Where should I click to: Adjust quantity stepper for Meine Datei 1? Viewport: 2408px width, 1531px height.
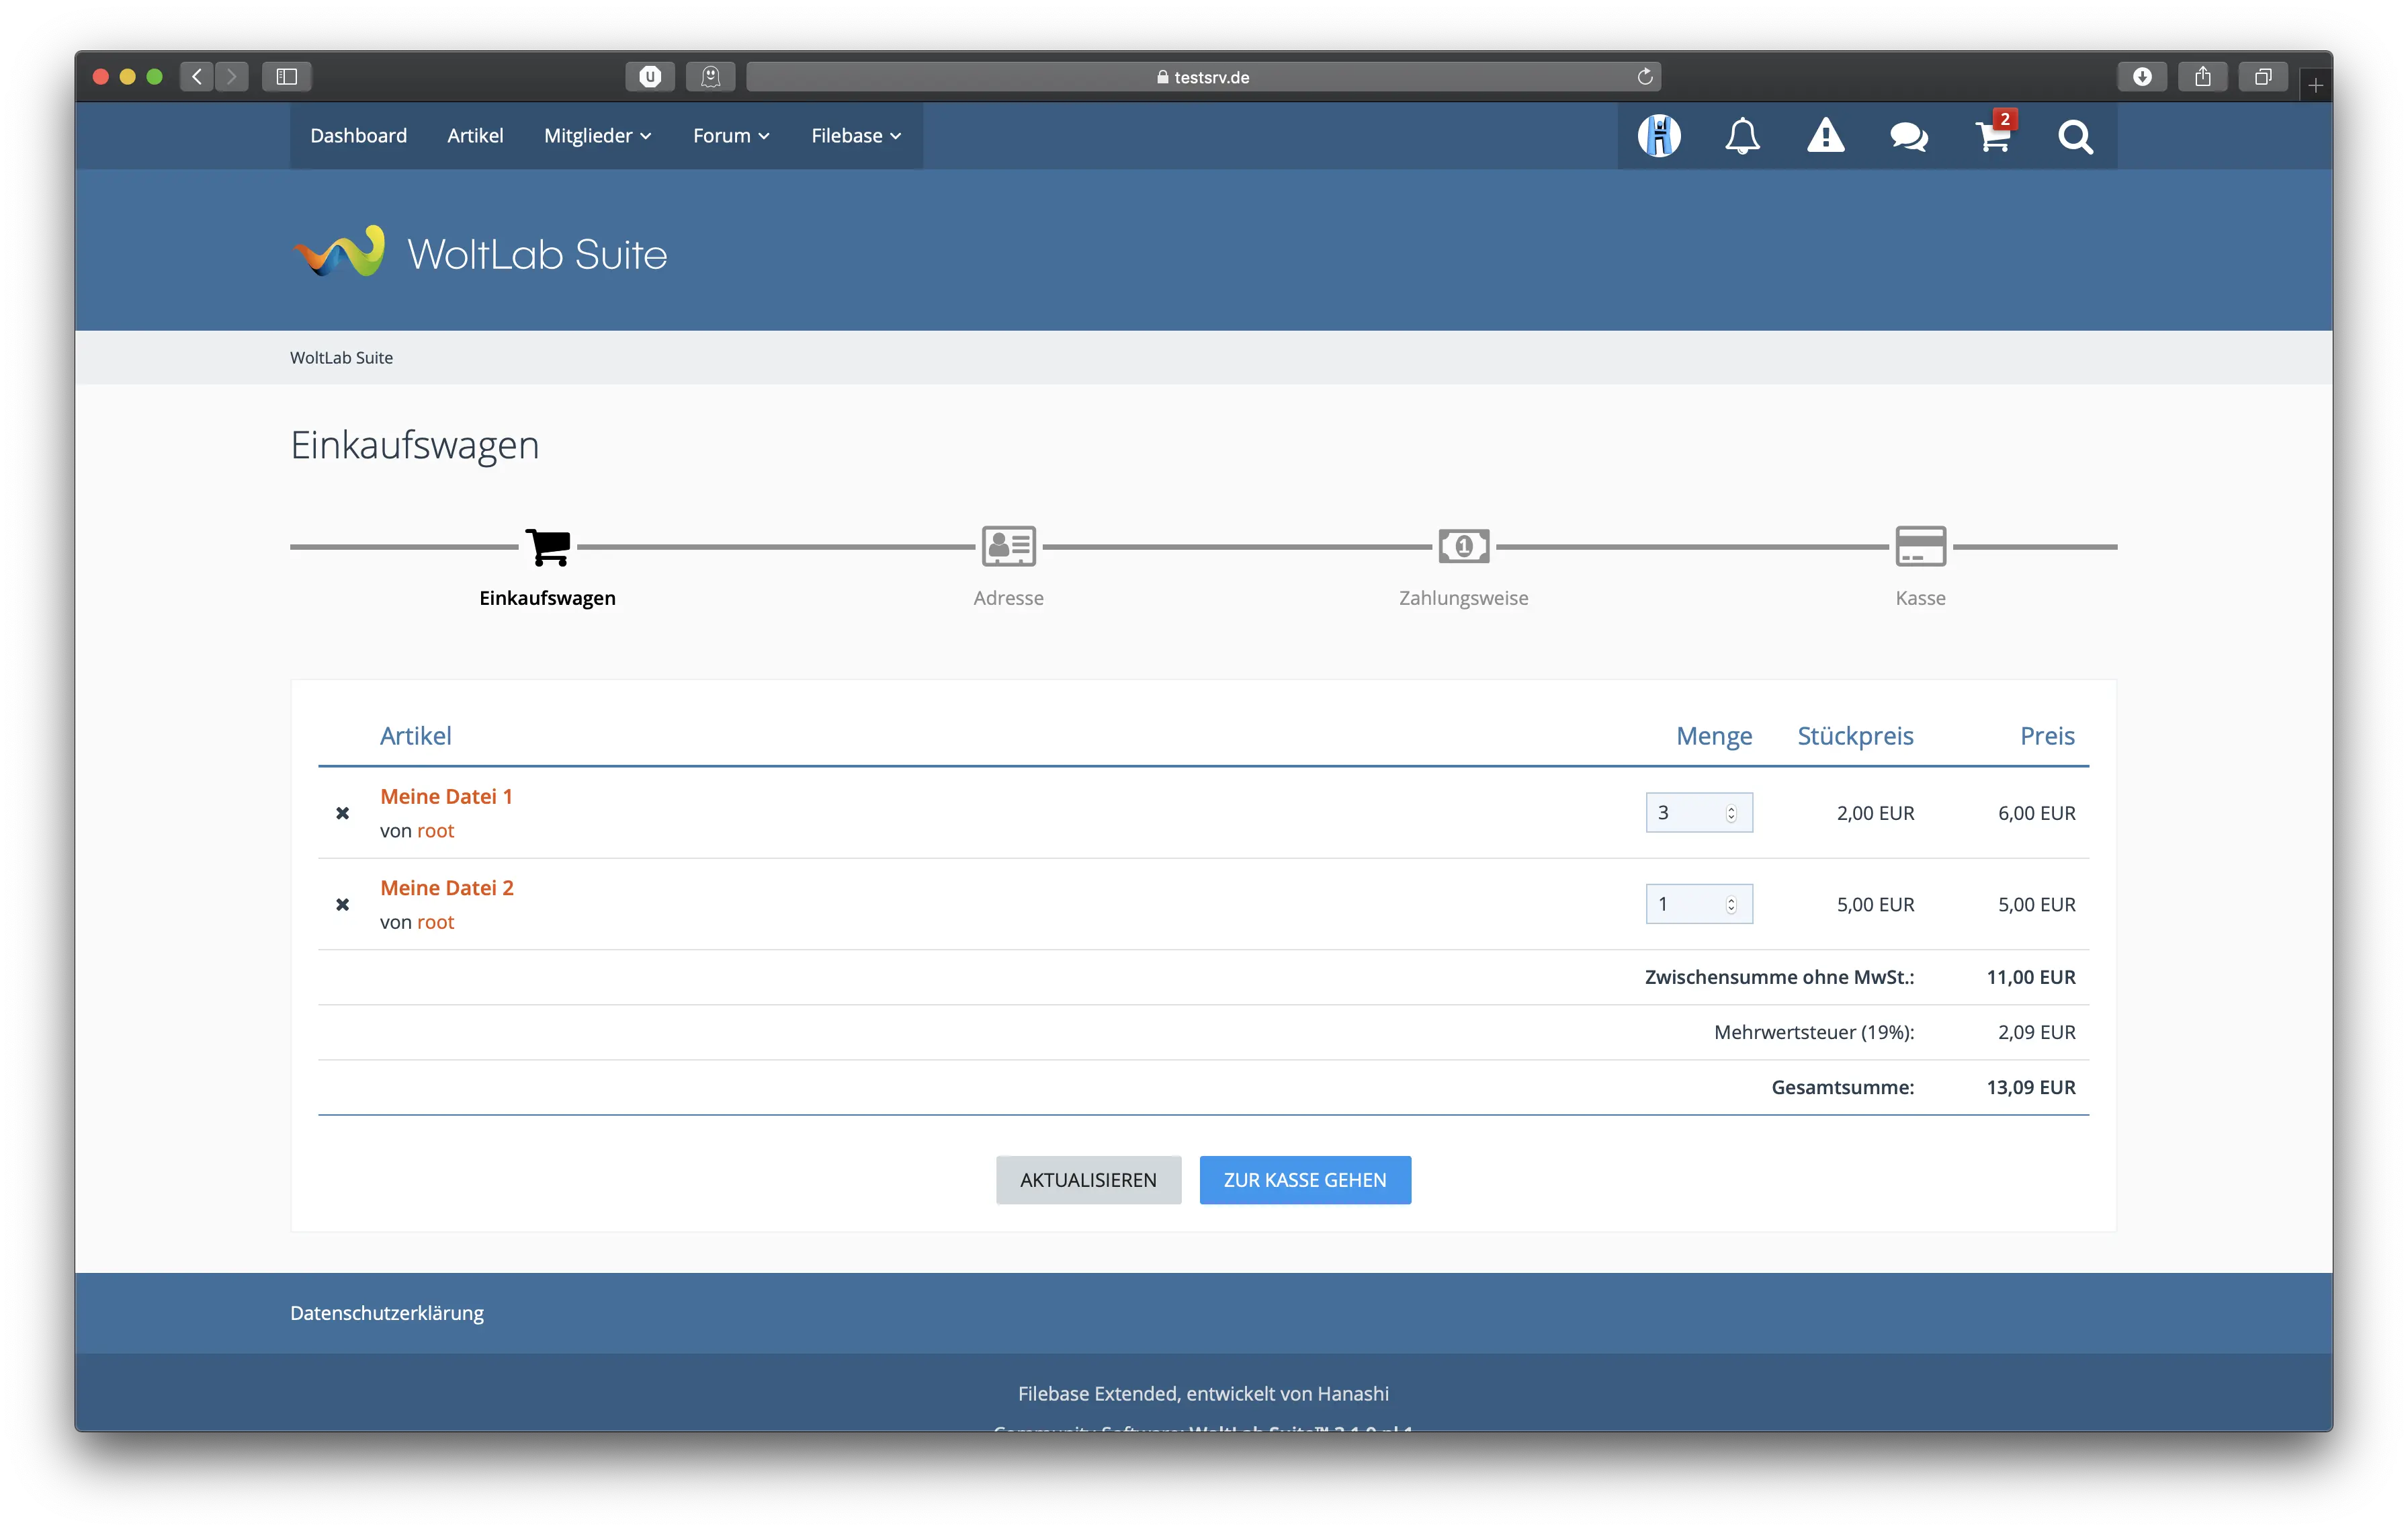click(1731, 813)
